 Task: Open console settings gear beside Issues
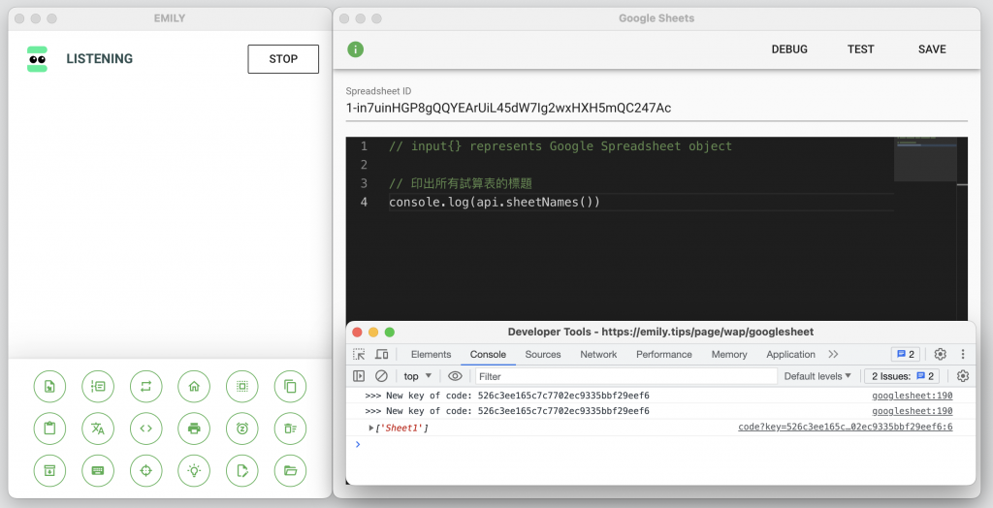point(963,375)
